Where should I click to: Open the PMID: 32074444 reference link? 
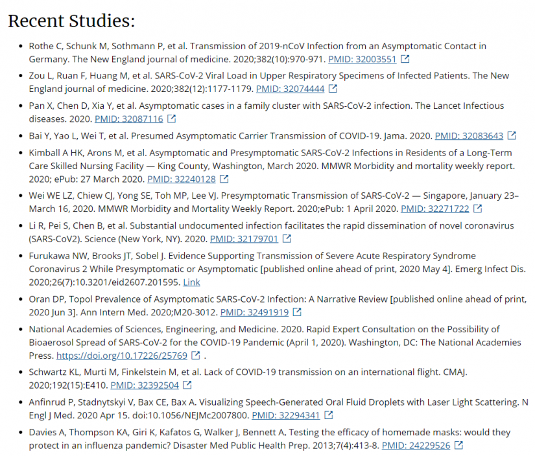[x=290, y=89]
